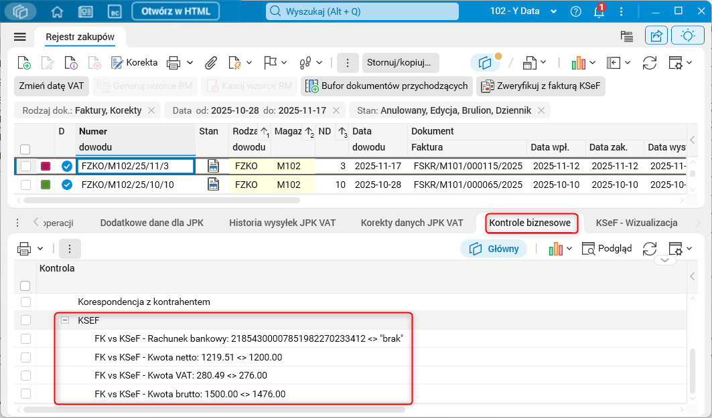This screenshot has width=712, height=418.
Task: Click Zweryfikuj z fakturą KSeF button
Action: point(541,86)
